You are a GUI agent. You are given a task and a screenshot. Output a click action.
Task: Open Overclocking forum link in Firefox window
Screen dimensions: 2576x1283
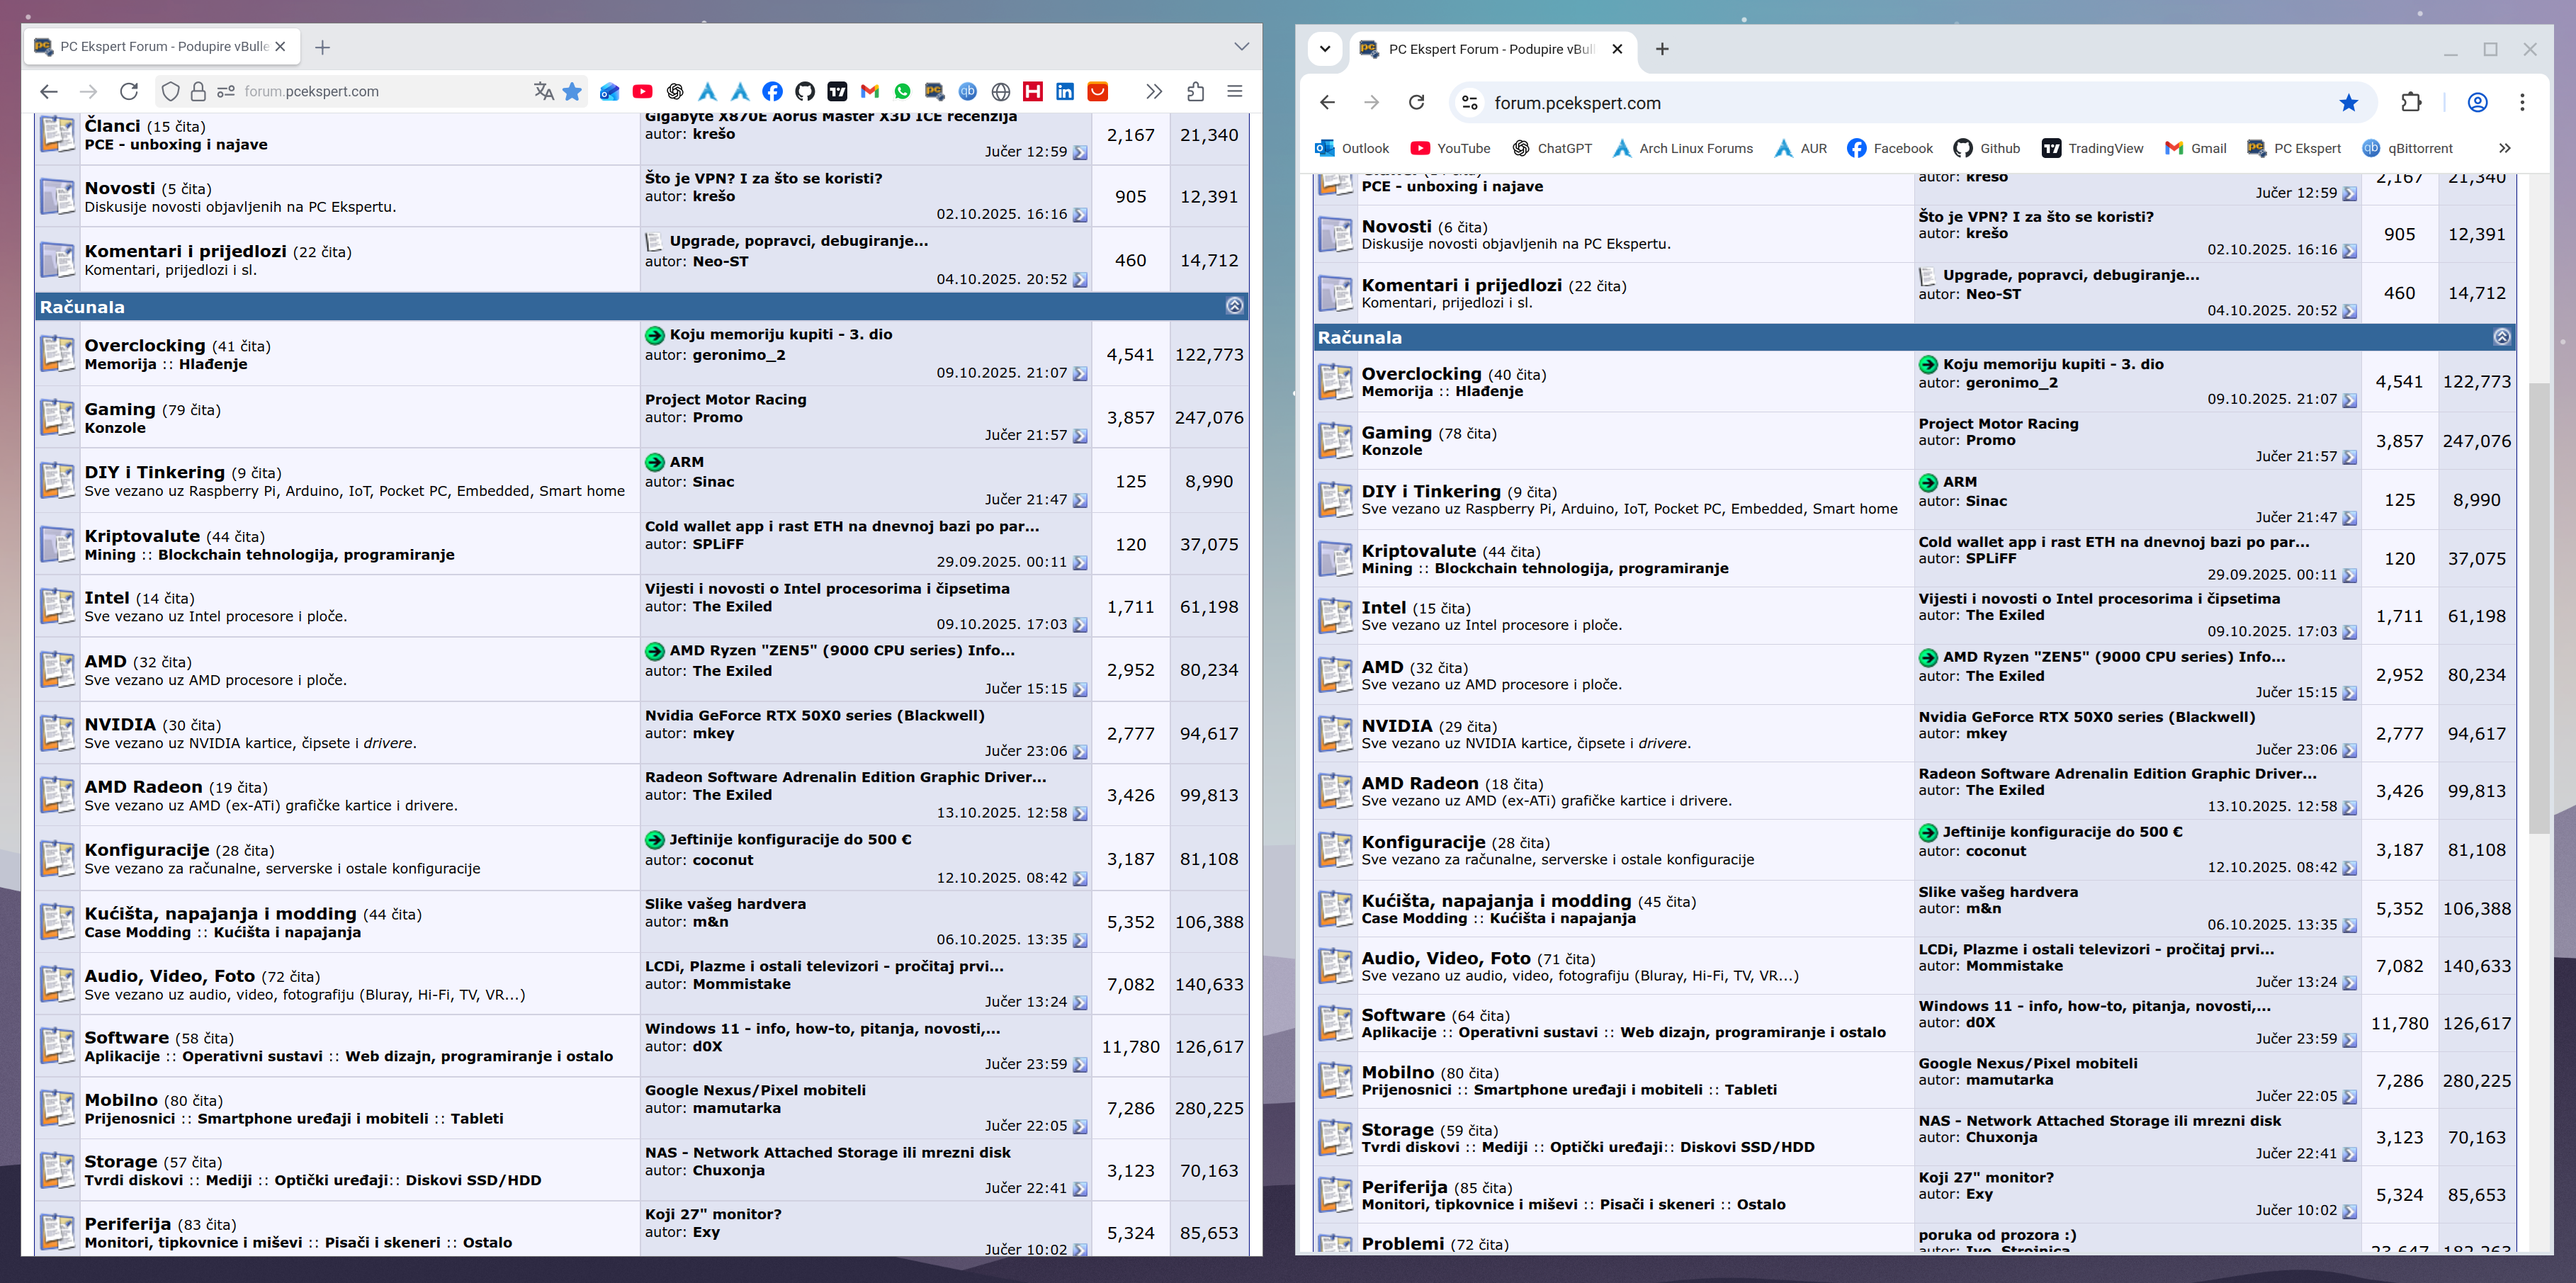click(144, 345)
